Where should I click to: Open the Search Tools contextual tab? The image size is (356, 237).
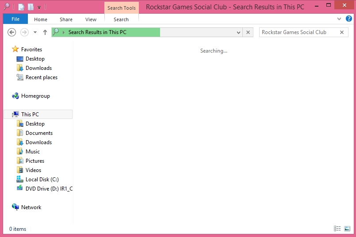(122, 8)
